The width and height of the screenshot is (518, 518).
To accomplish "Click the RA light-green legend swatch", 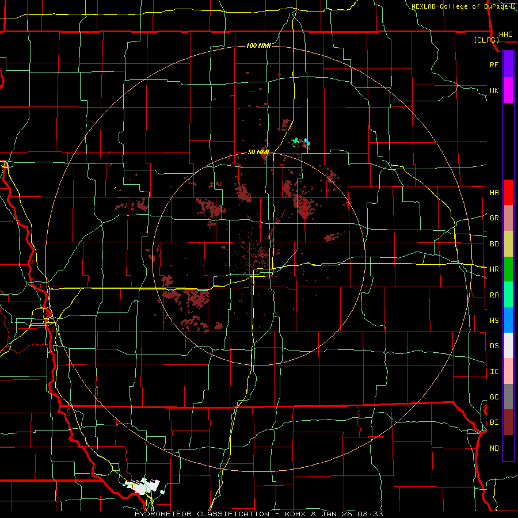I will click(x=508, y=295).
